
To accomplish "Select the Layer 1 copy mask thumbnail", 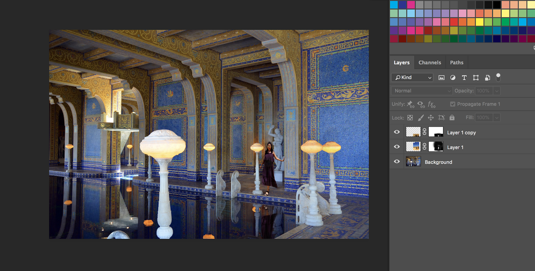I will pos(436,132).
